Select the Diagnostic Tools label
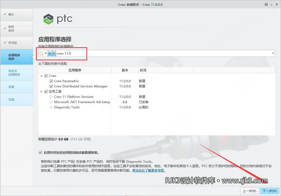This screenshot has width=281, height=196. point(67,107)
